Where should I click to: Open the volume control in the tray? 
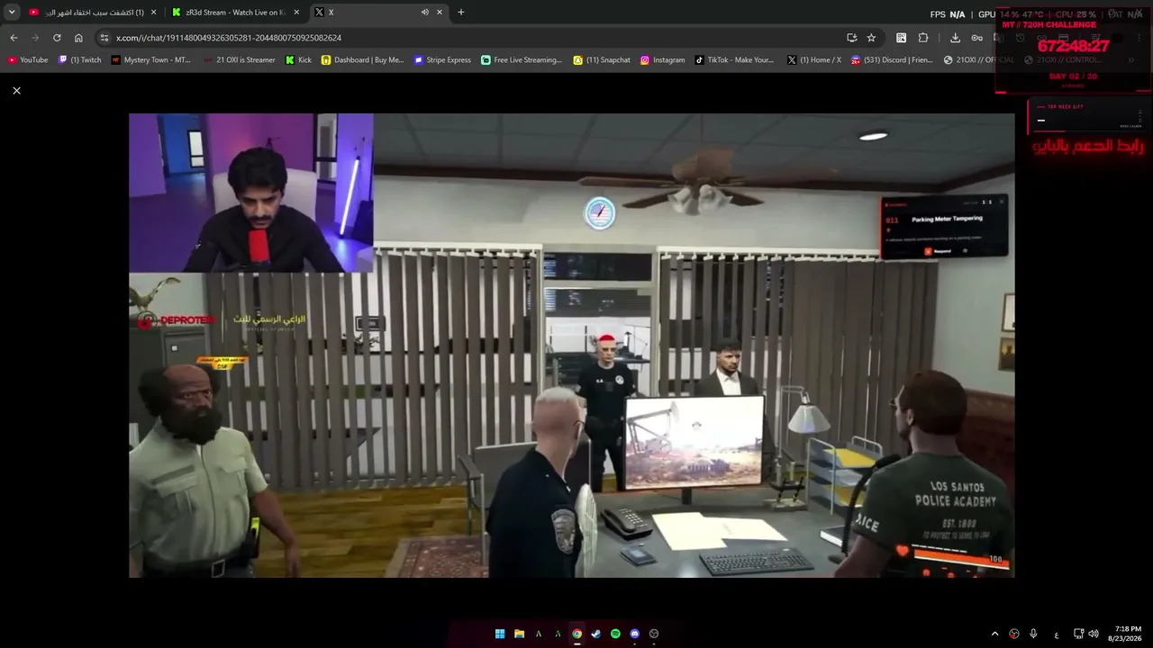[1094, 634]
